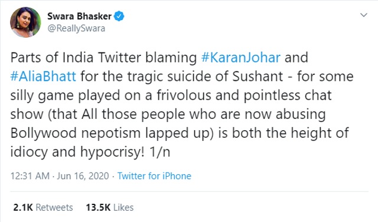Expand the tweet options chevron menu
378x222 pixels.
point(364,15)
